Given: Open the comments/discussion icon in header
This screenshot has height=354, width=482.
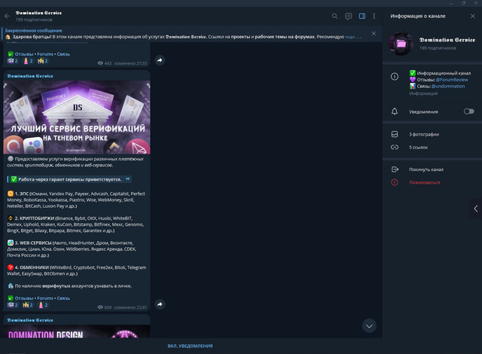Looking at the screenshot, I should click(x=348, y=16).
